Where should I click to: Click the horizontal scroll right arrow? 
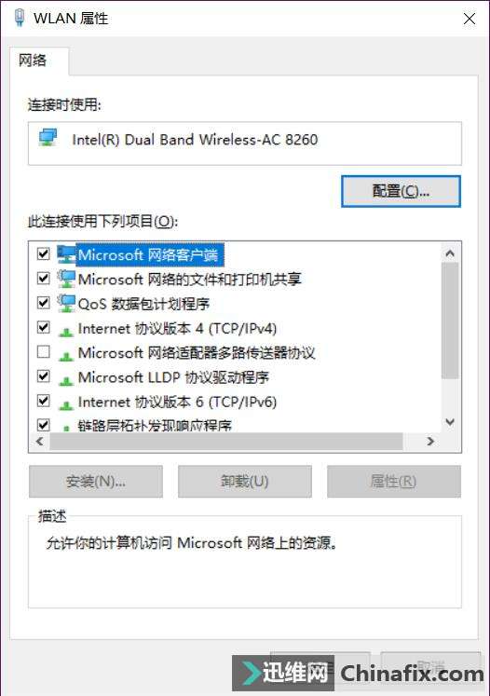[430, 442]
